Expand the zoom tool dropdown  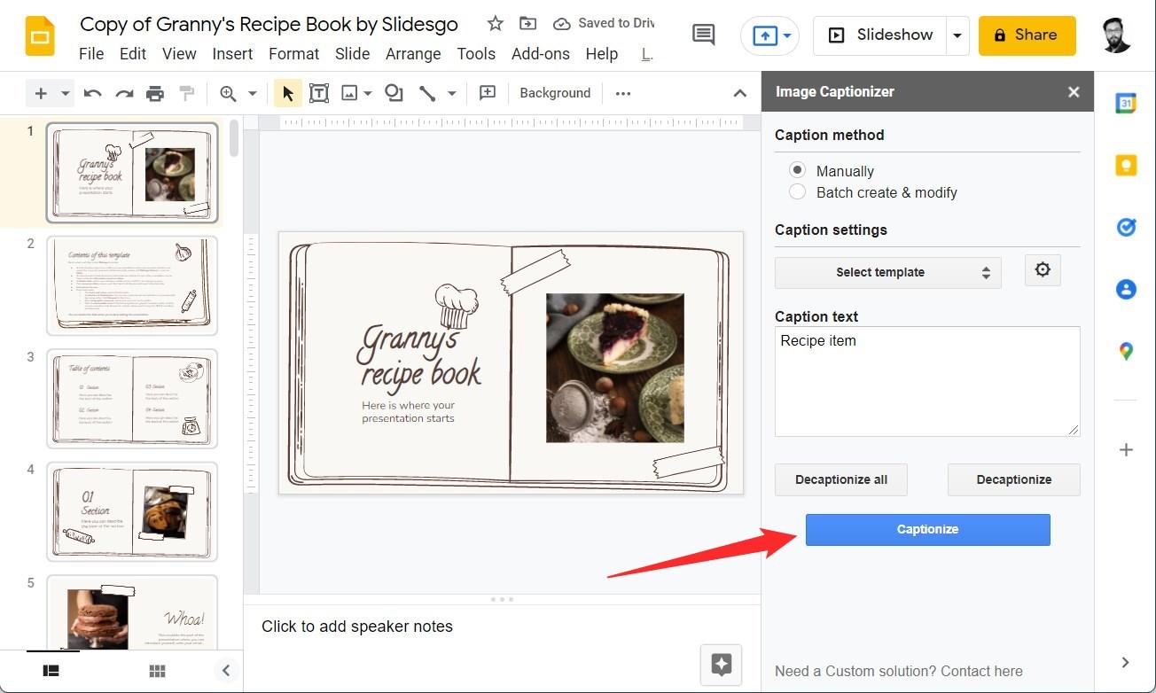(252, 92)
